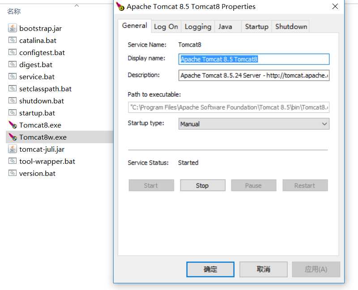
Task: Close the Tomcat8 Properties dialog
Action: point(335,6)
